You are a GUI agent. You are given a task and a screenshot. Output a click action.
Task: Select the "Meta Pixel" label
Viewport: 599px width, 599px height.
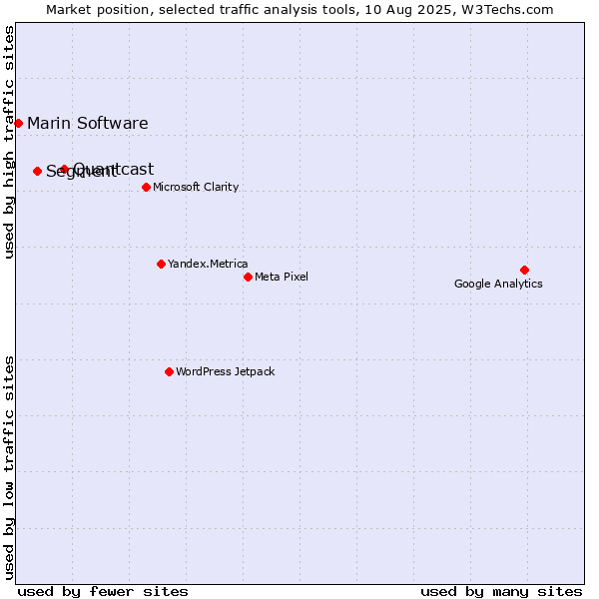point(282,277)
